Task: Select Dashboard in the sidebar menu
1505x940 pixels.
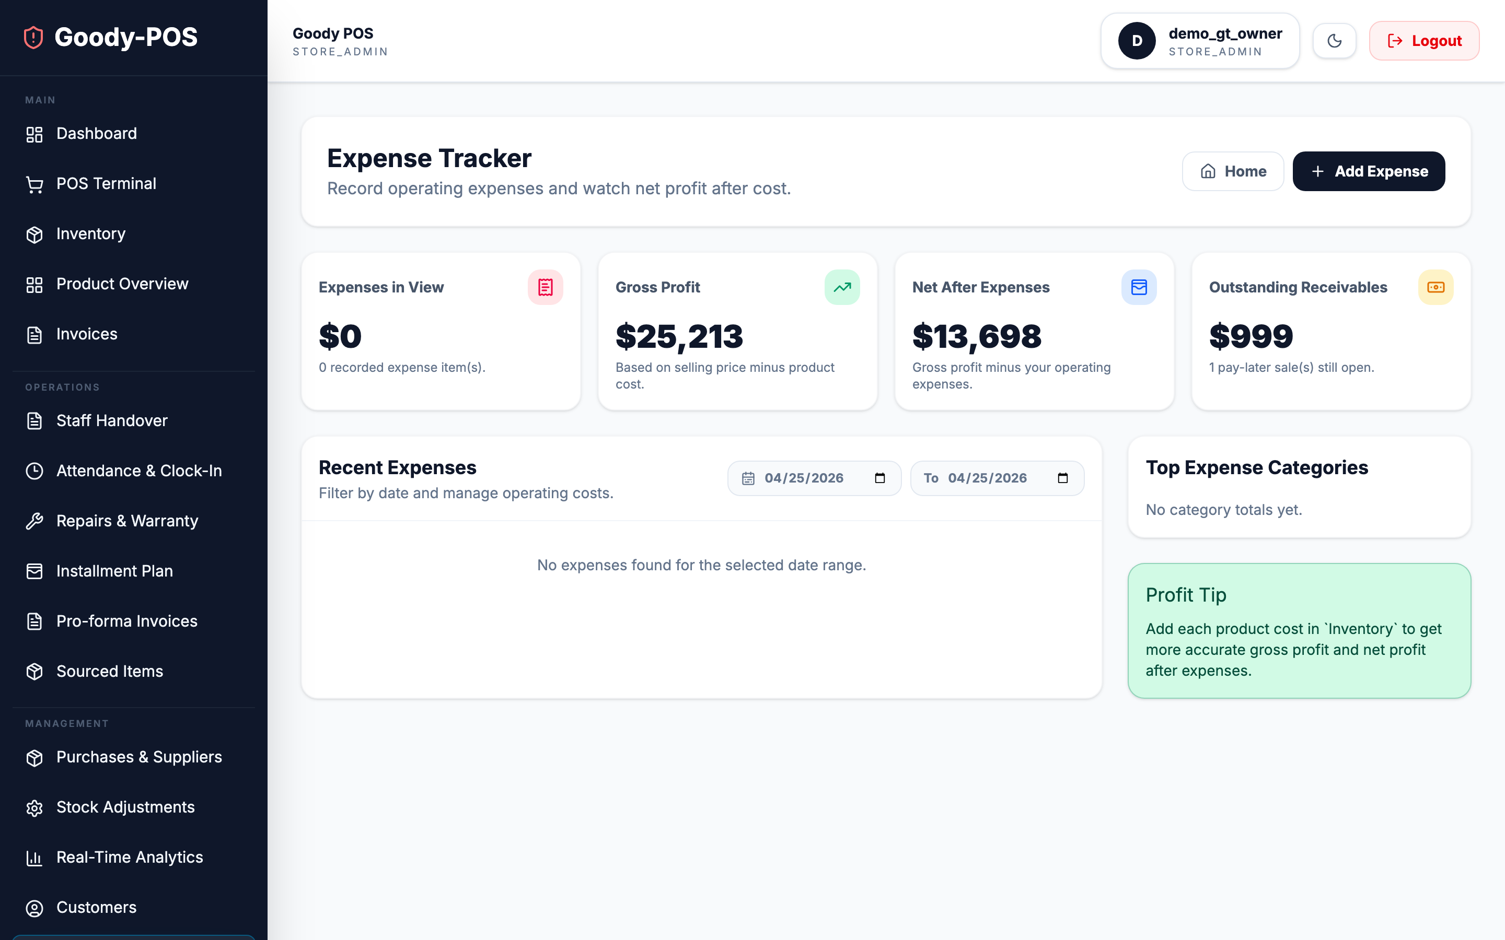Action: (x=96, y=134)
